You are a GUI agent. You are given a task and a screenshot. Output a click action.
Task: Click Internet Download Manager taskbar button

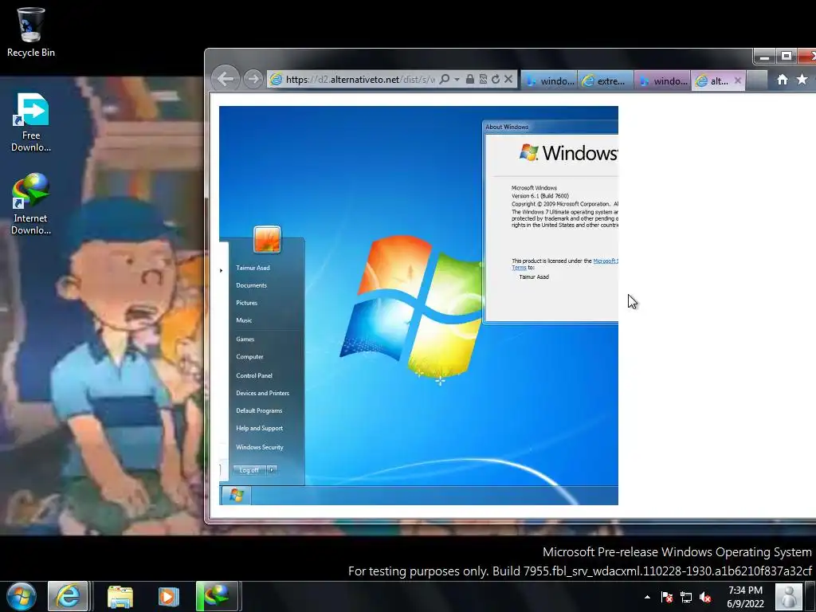point(217,596)
